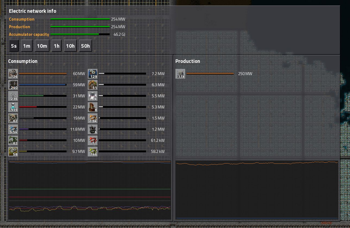Image resolution: width=350 pixels, height=228 pixels.
Task: Click the 58.2 kW consumption value
Action: [158, 152]
